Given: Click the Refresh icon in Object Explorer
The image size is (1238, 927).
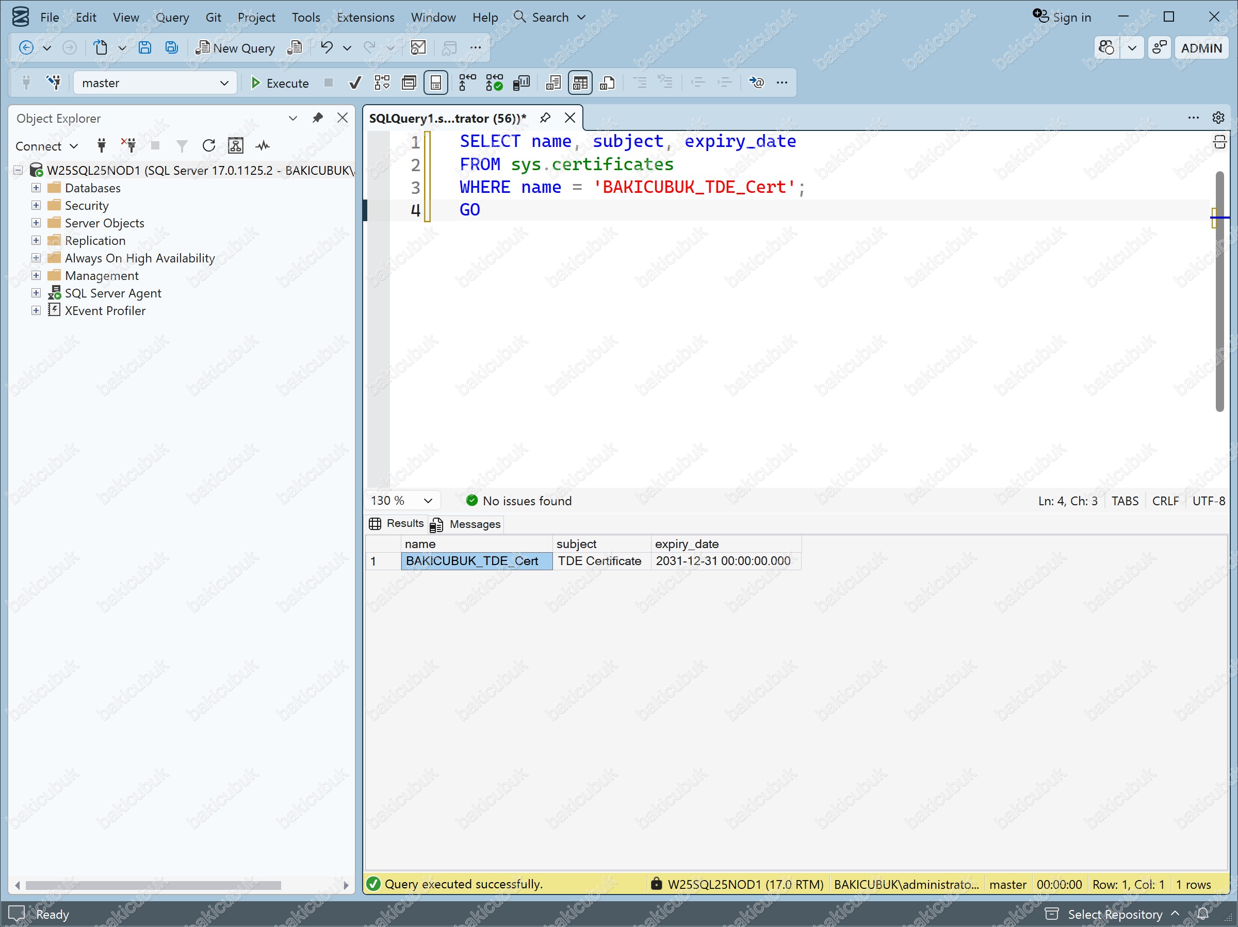Looking at the screenshot, I should [209, 146].
